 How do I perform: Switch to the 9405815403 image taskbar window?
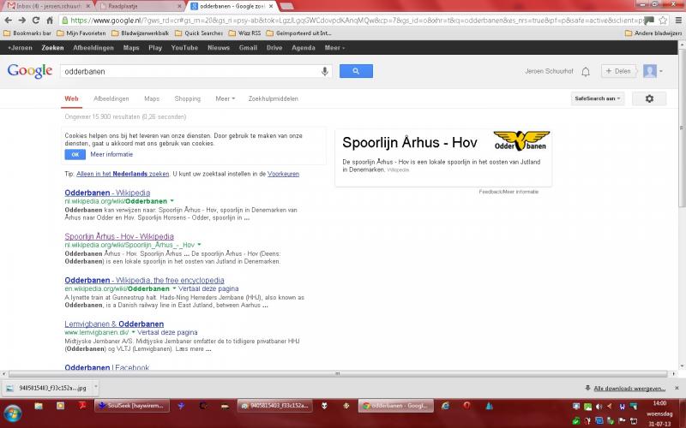point(275,406)
